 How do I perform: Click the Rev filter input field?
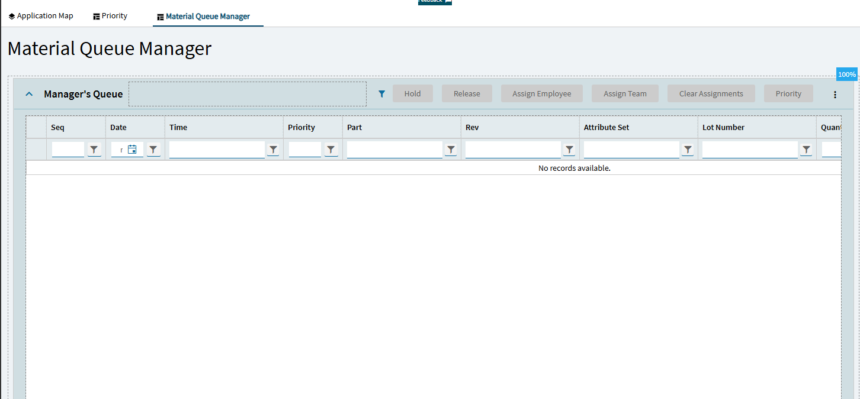tap(513, 150)
